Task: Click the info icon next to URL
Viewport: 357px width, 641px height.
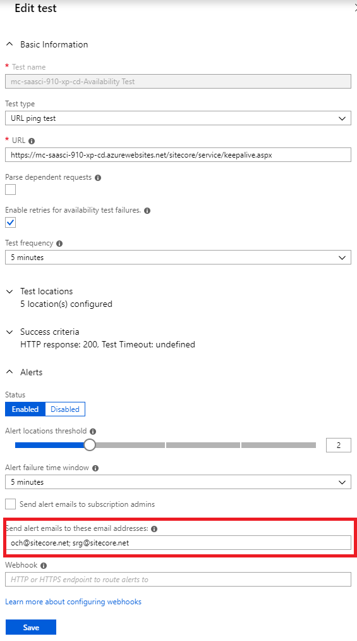Action: 32,141
